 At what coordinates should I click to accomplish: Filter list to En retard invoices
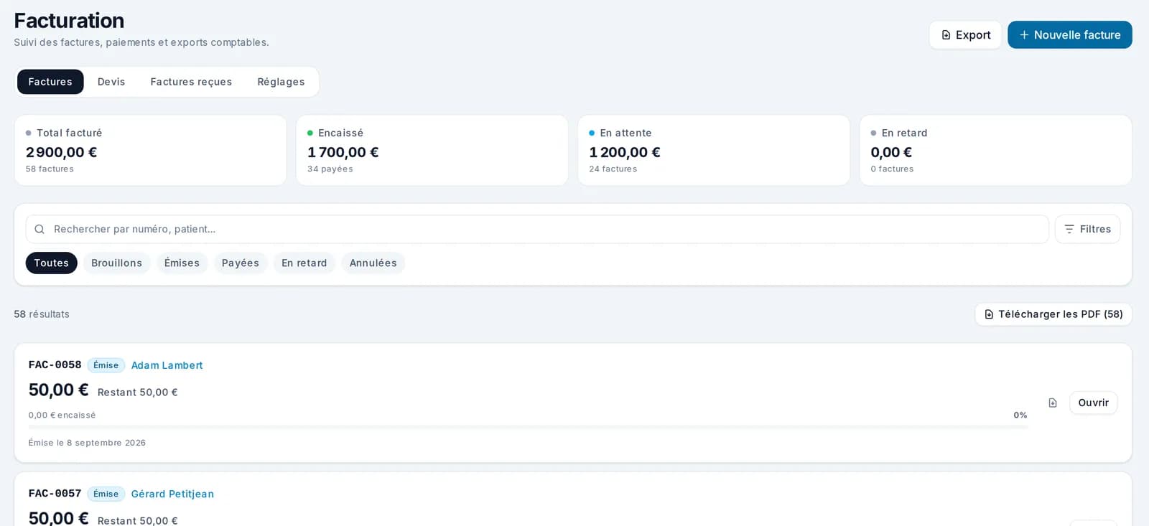tap(304, 263)
